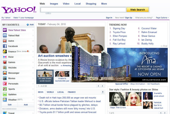Open the Autos car icon

(x=5, y=41)
